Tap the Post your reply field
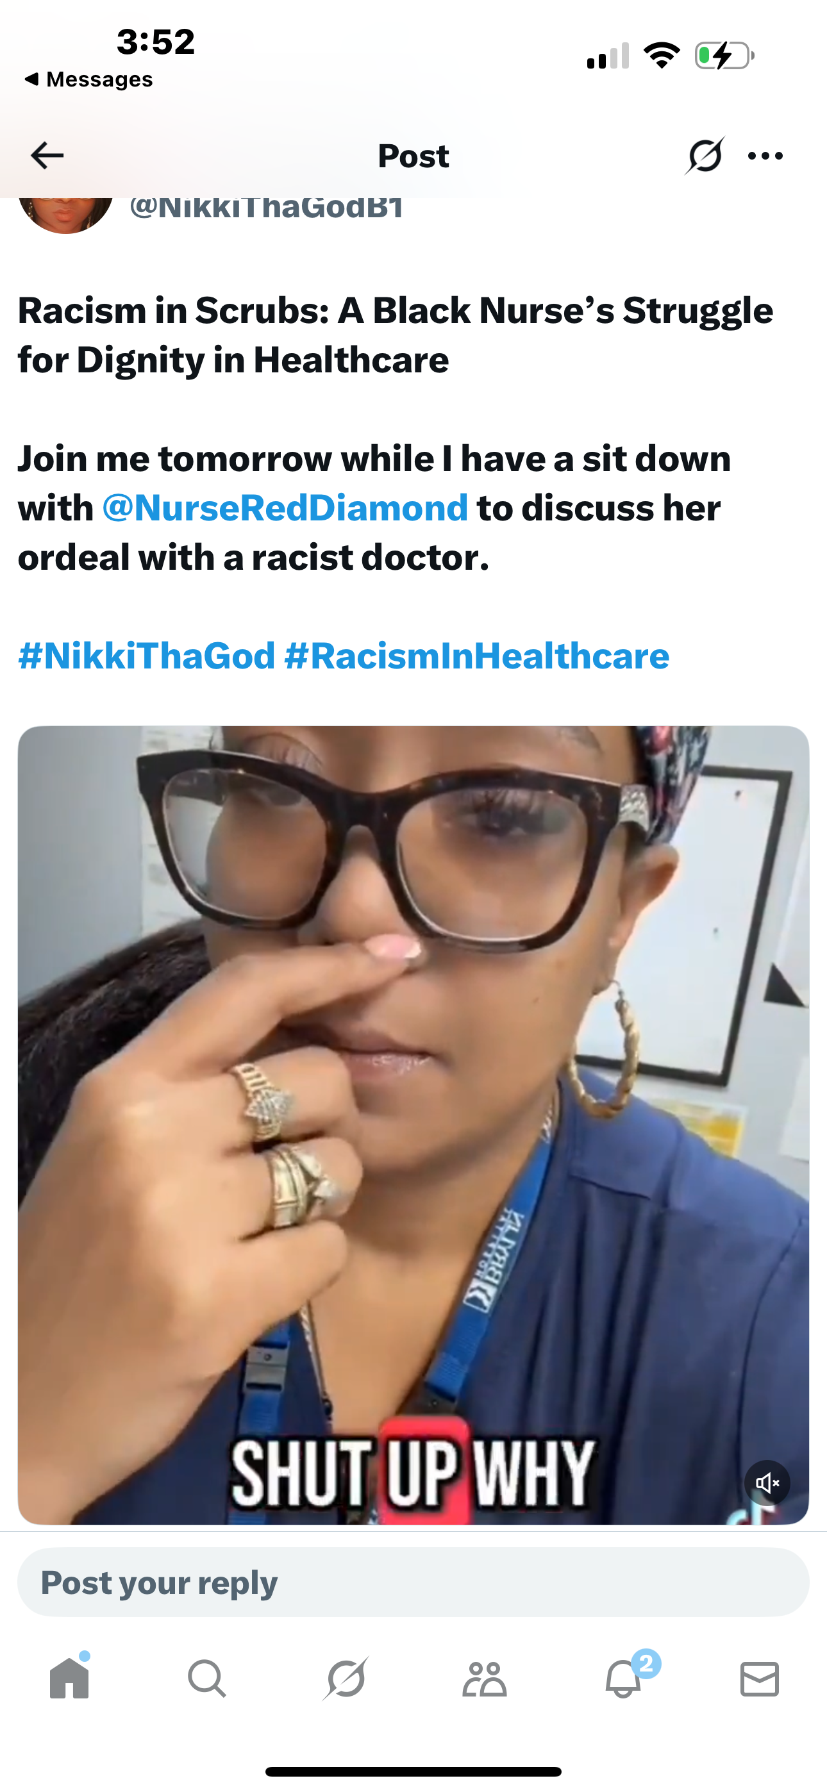 pyautogui.click(x=413, y=1582)
